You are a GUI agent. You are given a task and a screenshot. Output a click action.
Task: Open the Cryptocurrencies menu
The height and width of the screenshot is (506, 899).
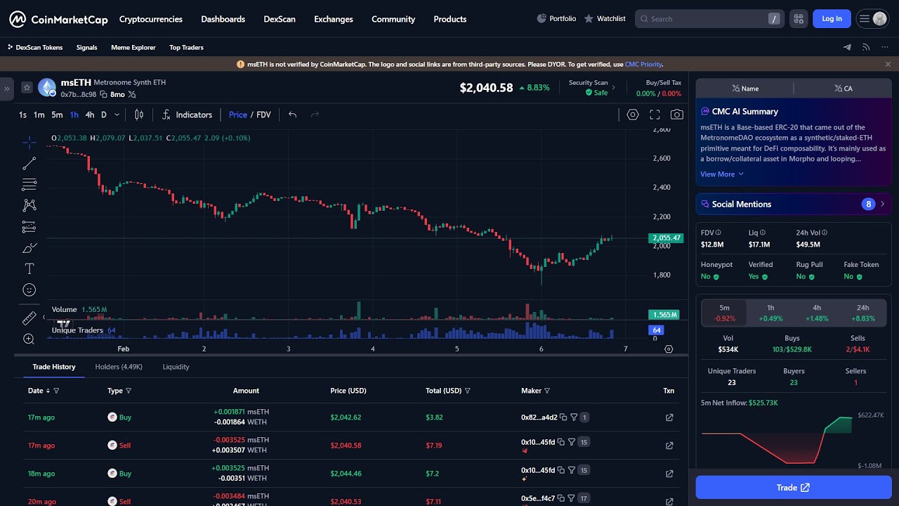point(150,19)
